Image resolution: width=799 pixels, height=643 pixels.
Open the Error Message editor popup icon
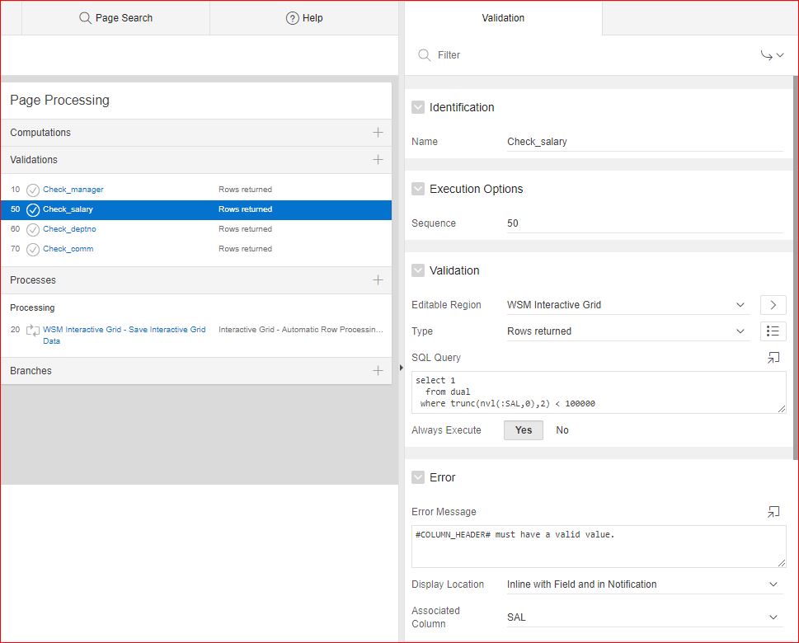[x=773, y=512]
